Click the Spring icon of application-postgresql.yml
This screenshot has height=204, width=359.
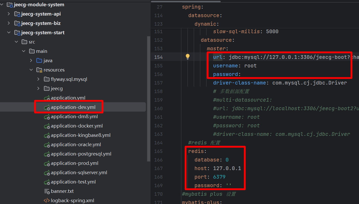click(47, 154)
